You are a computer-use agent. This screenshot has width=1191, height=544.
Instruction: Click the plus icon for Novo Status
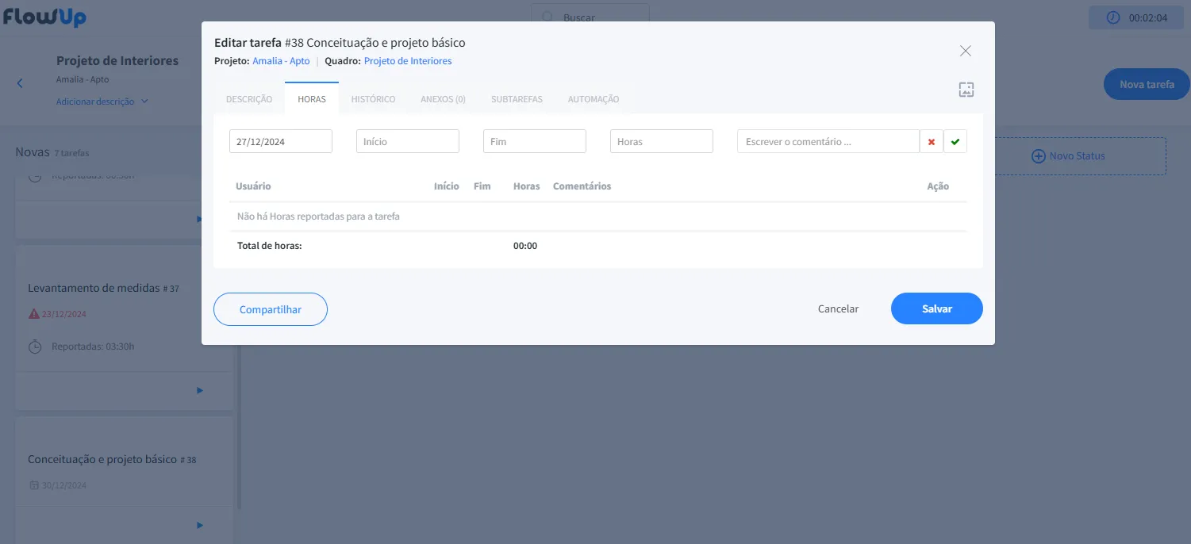(1038, 156)
